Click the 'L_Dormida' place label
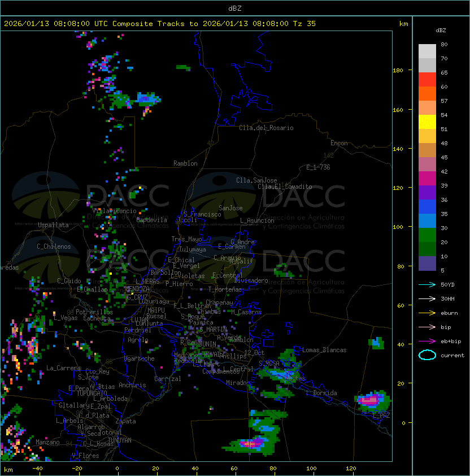 click(x=321, y=393)
